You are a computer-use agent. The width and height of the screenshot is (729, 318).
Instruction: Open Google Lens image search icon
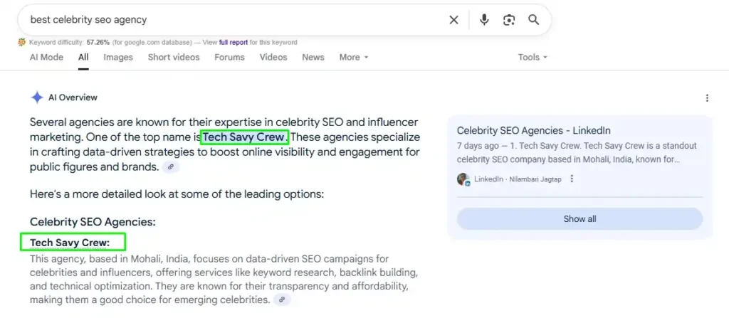pyautogui.click(x=509, y=20)
